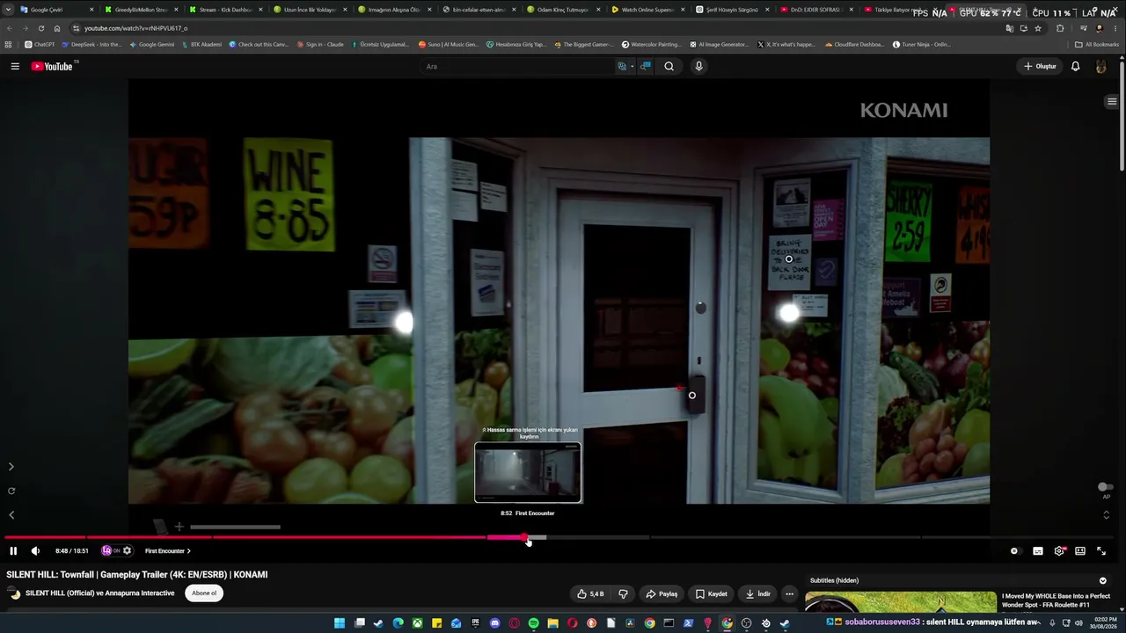This screenshot has height=633, width=1126.
Task: Open the Google Gemini bookmark
Action: pyautogui.click(x=152, y=44)
